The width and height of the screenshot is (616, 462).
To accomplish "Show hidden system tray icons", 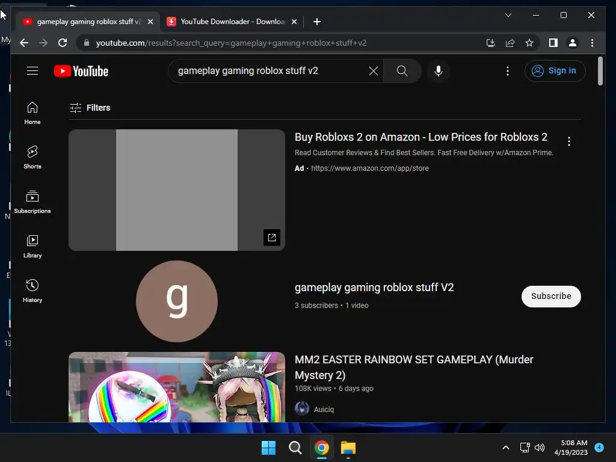I will coord(506,448).
